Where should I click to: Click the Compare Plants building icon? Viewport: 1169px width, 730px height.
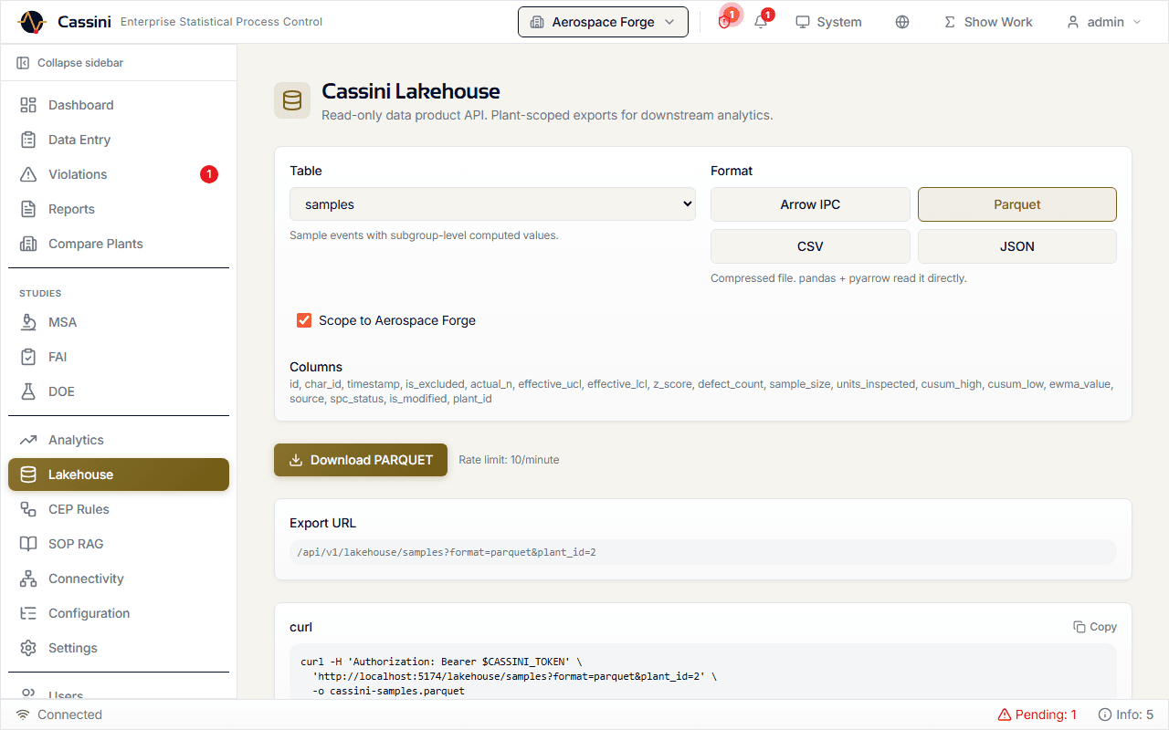tap(28, 244)
